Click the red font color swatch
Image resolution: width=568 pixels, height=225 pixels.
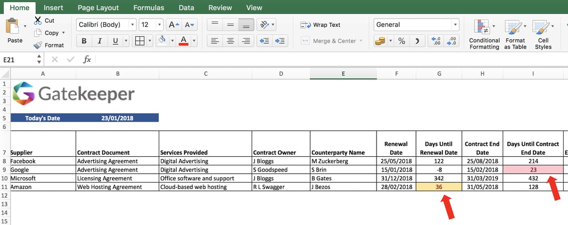click(184, 41)
